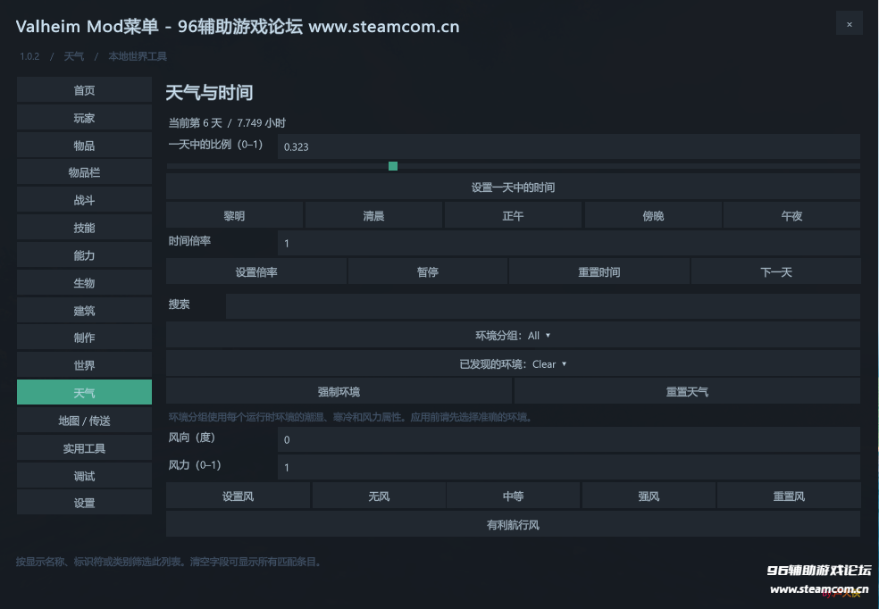Click the 强风 button
879x609 pixels.
coord(649,496)
